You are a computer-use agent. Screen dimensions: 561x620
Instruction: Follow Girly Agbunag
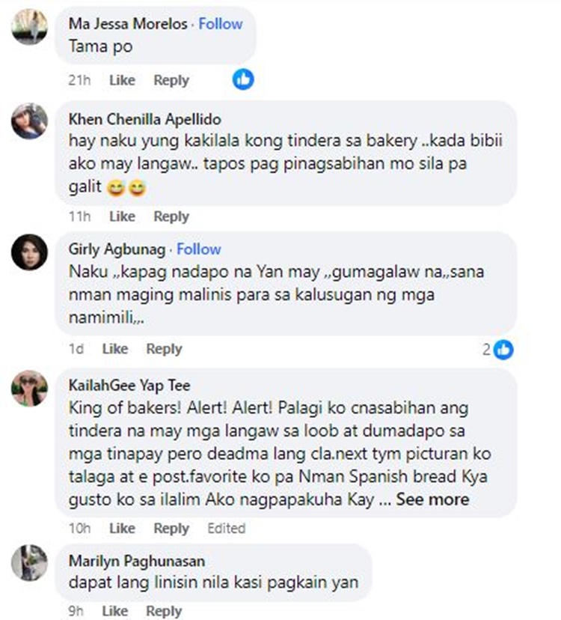pos(199,249)
